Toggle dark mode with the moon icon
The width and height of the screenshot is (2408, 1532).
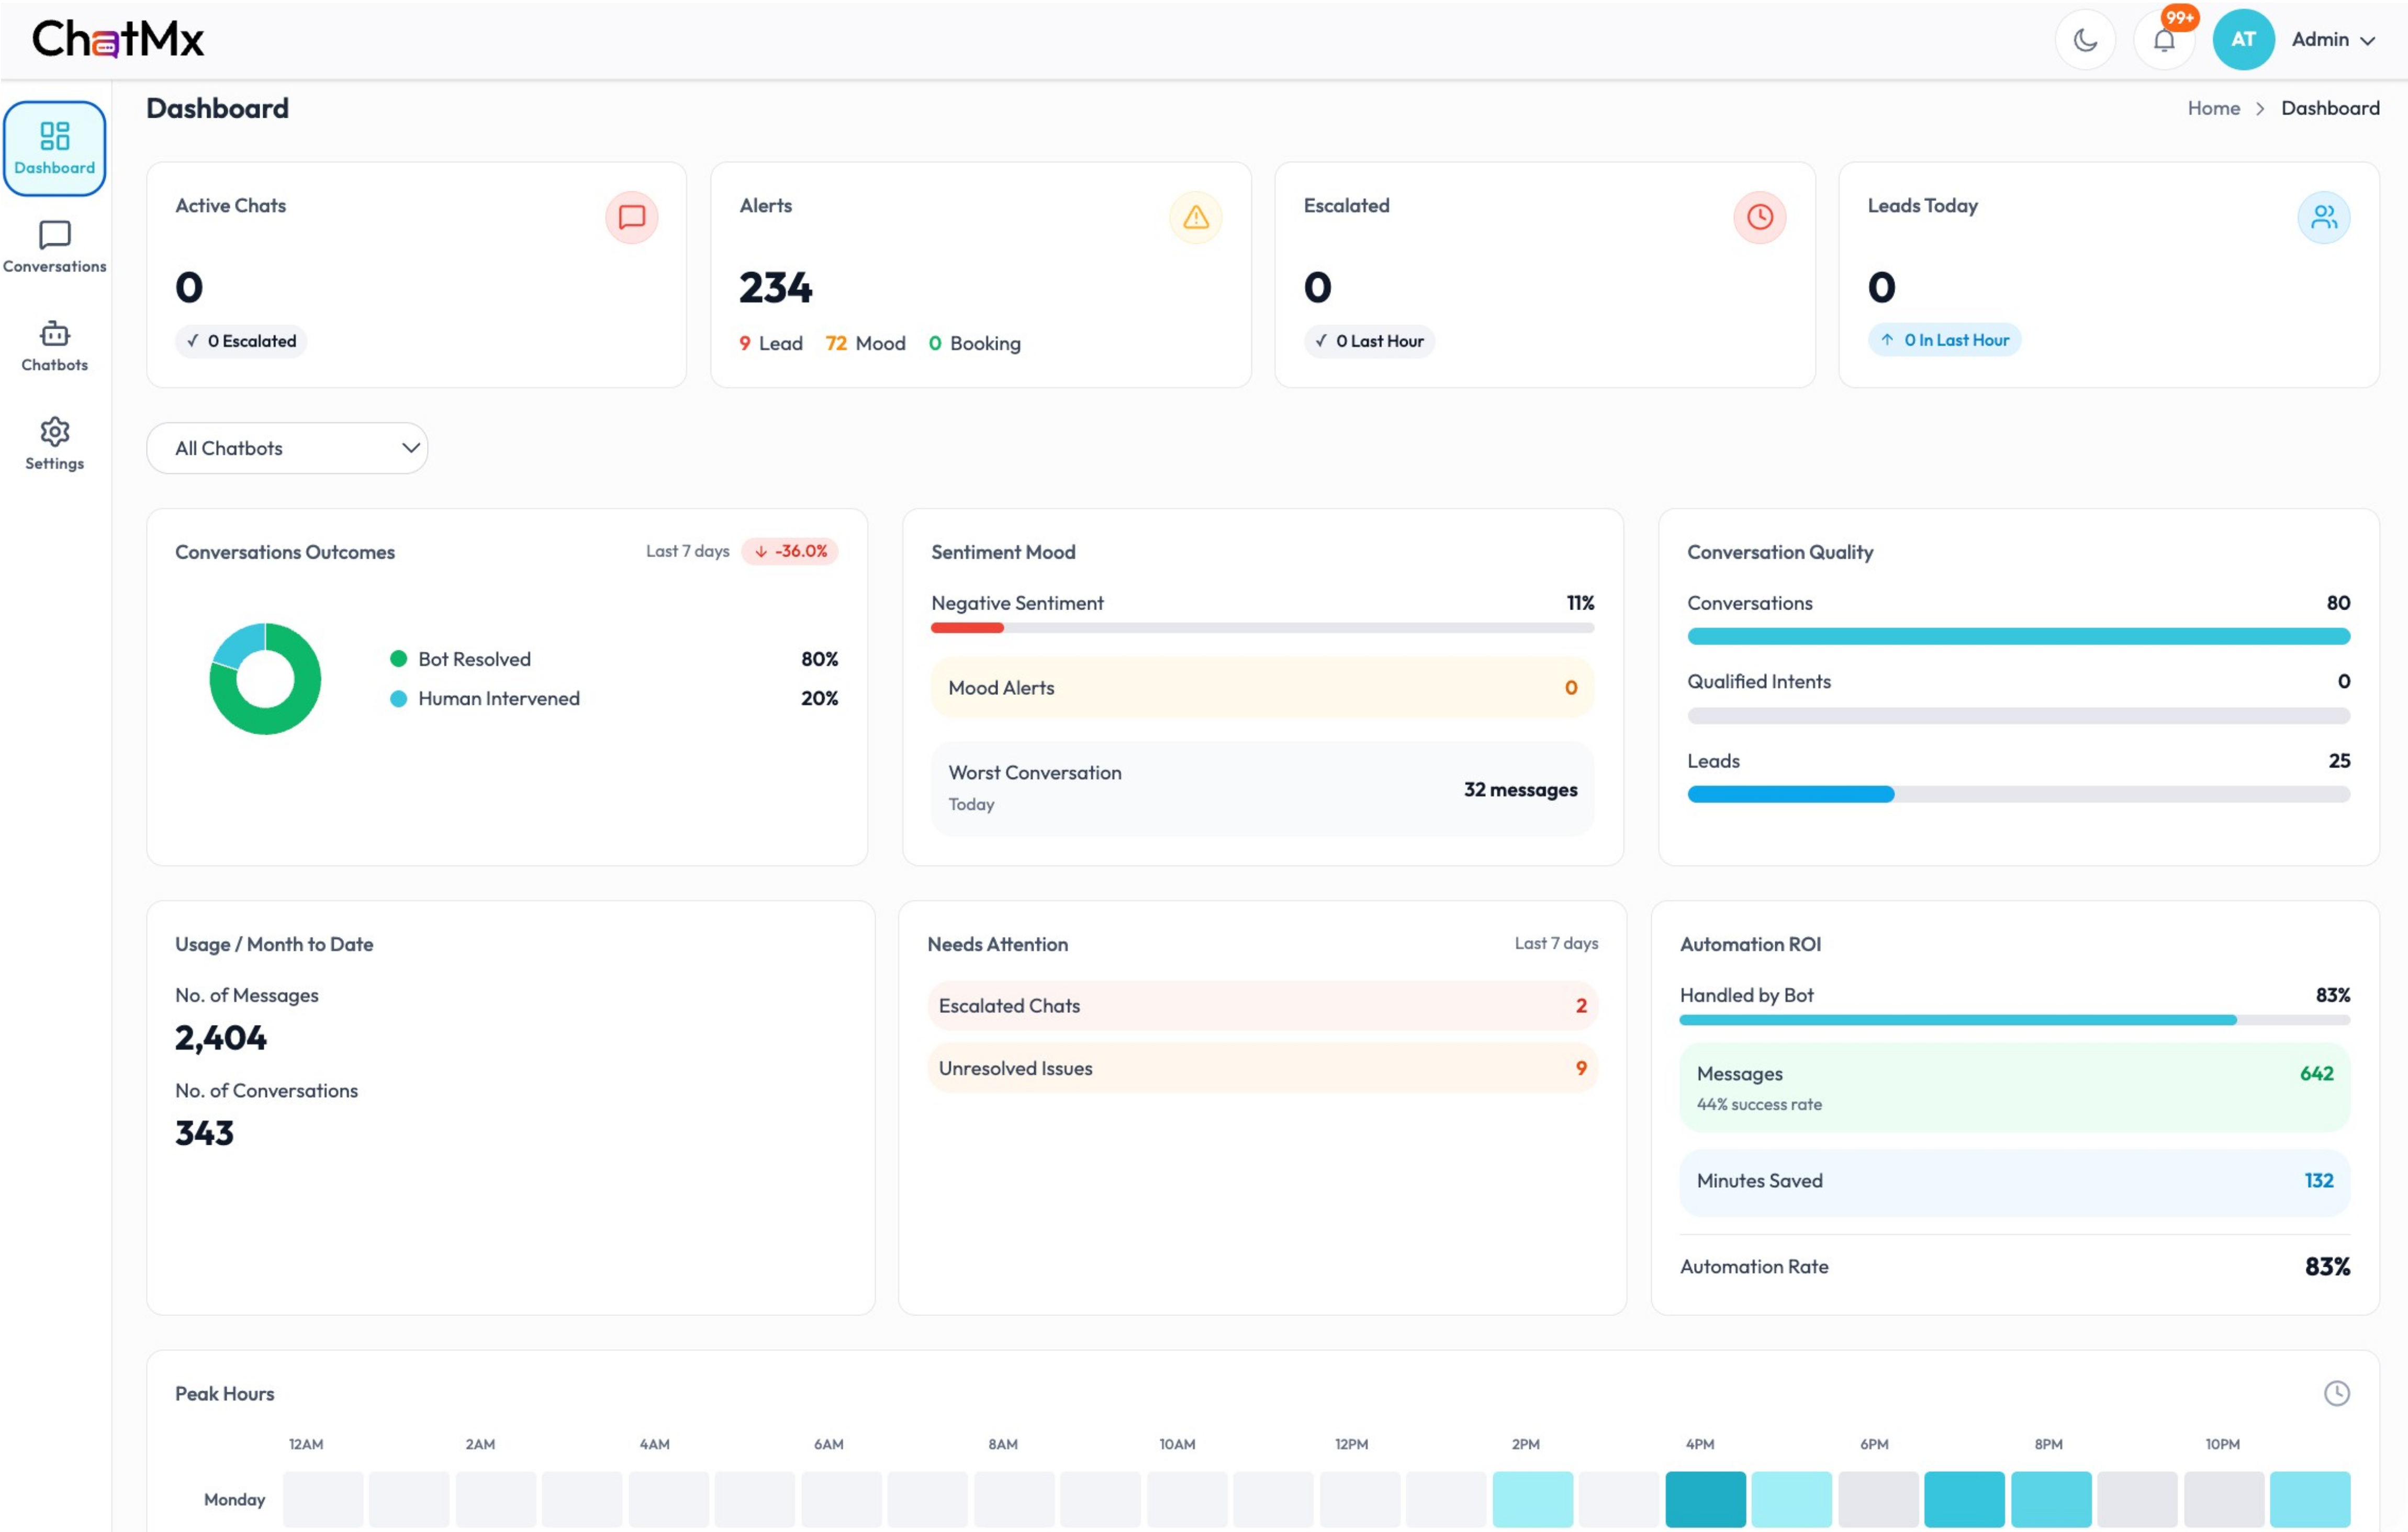2085,40
